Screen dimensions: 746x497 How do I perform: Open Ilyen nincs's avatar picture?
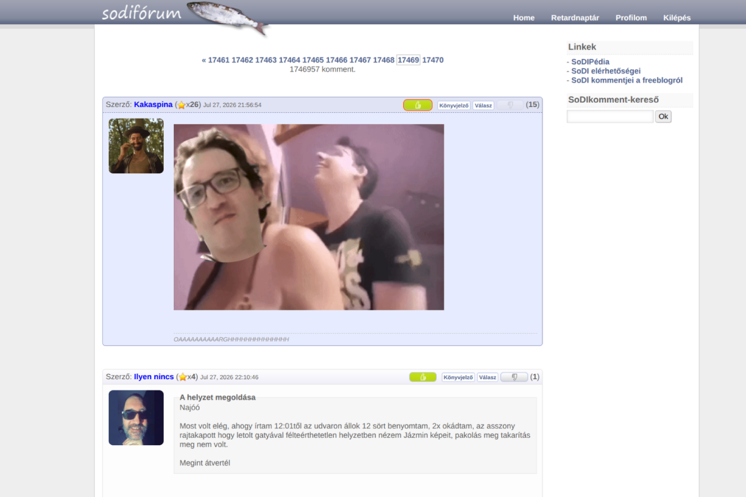136,418
